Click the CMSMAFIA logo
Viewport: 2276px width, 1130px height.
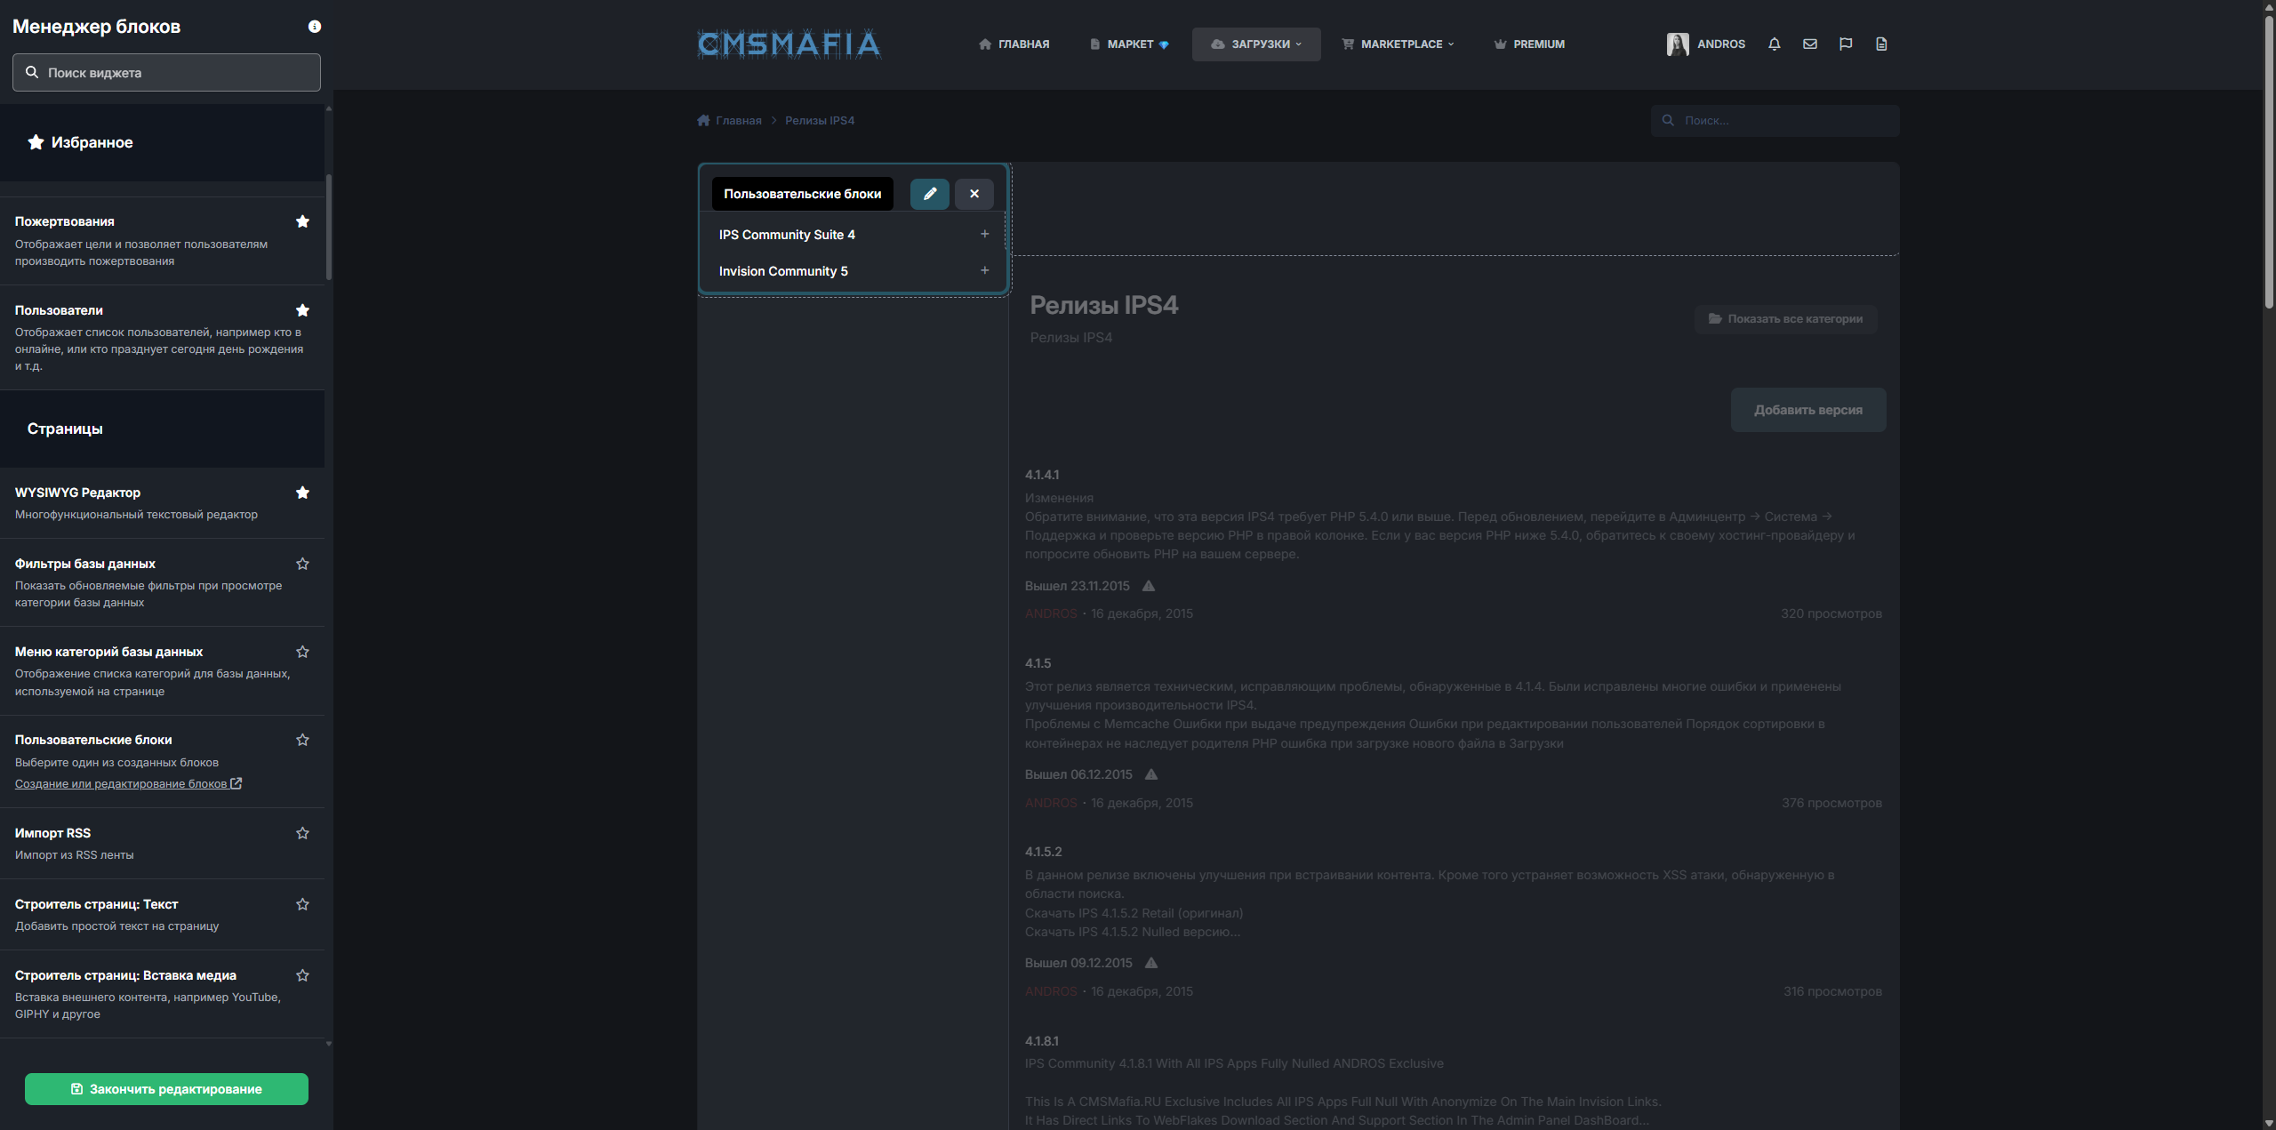pos(789,44)
